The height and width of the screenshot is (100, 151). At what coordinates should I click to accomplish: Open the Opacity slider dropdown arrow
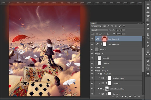tap(123, 30)
